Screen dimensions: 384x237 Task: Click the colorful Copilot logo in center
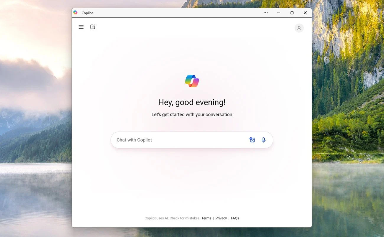coord(192,81)
